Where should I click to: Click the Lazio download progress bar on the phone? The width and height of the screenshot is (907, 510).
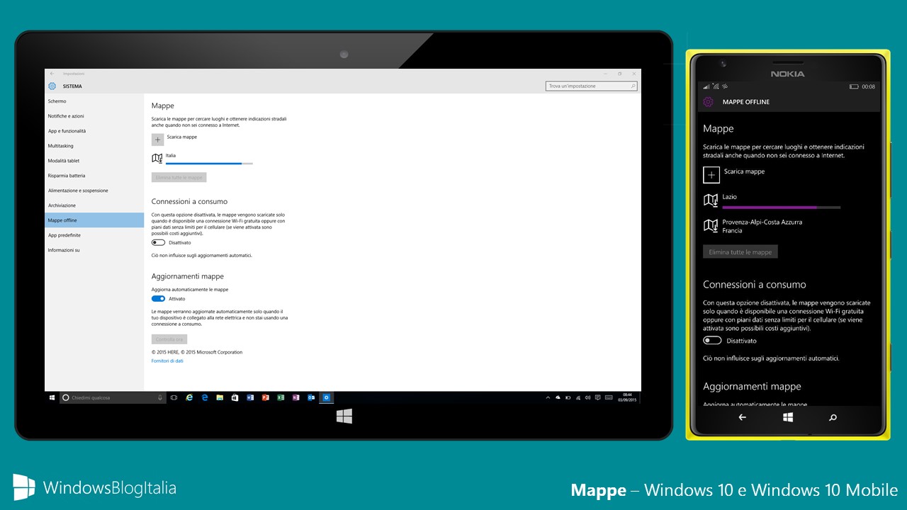(782, 208)
